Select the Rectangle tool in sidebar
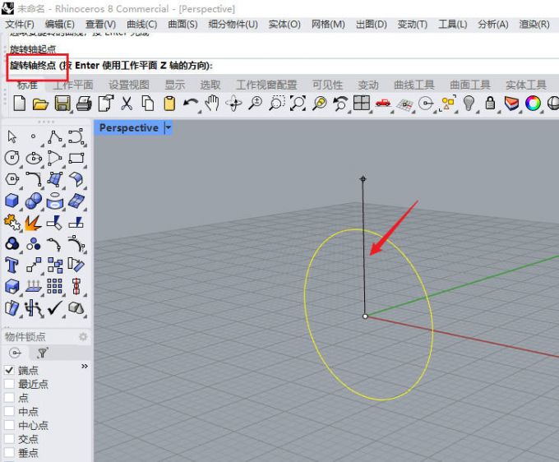The width and height of the screenshot is (559, 462). coord(76,159)
